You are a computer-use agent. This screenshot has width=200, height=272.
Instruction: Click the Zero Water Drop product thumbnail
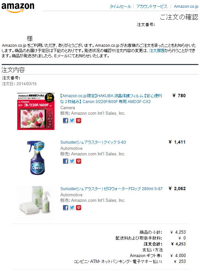pos(36,202)
